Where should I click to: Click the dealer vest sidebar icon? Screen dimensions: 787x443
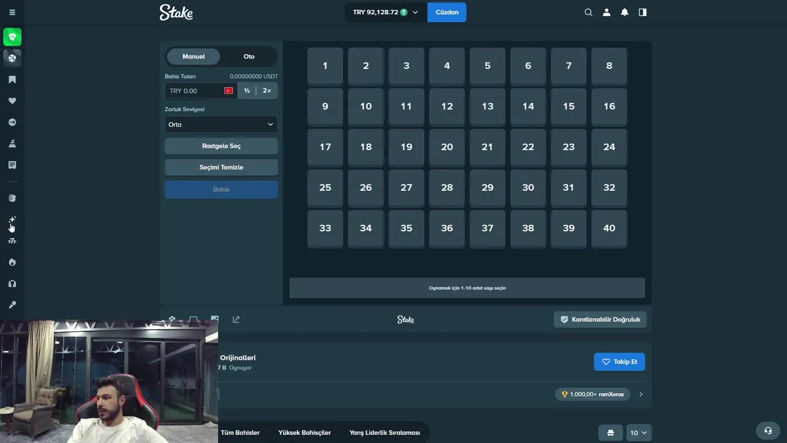(x=12, y=284)
